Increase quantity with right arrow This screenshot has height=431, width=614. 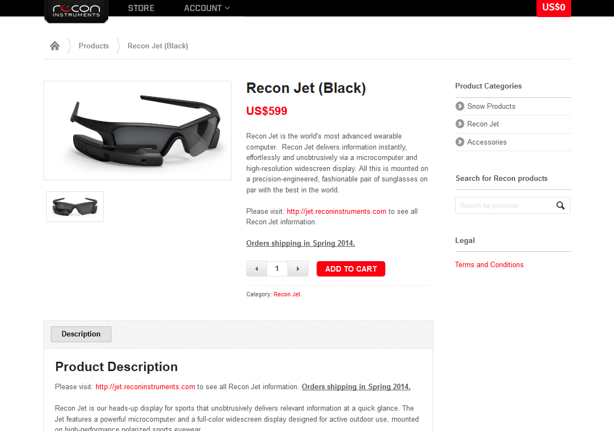click(298, 268)
